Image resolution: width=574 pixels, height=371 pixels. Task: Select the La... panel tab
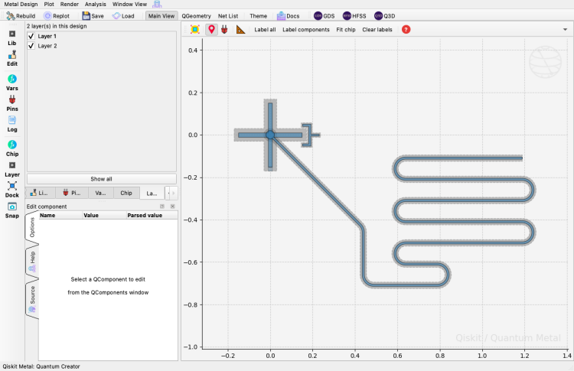click(152, 193)
